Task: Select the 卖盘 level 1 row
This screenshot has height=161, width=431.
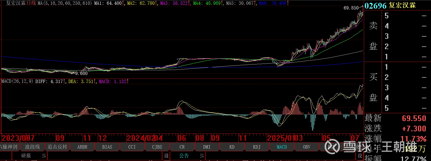Action: 406,57
